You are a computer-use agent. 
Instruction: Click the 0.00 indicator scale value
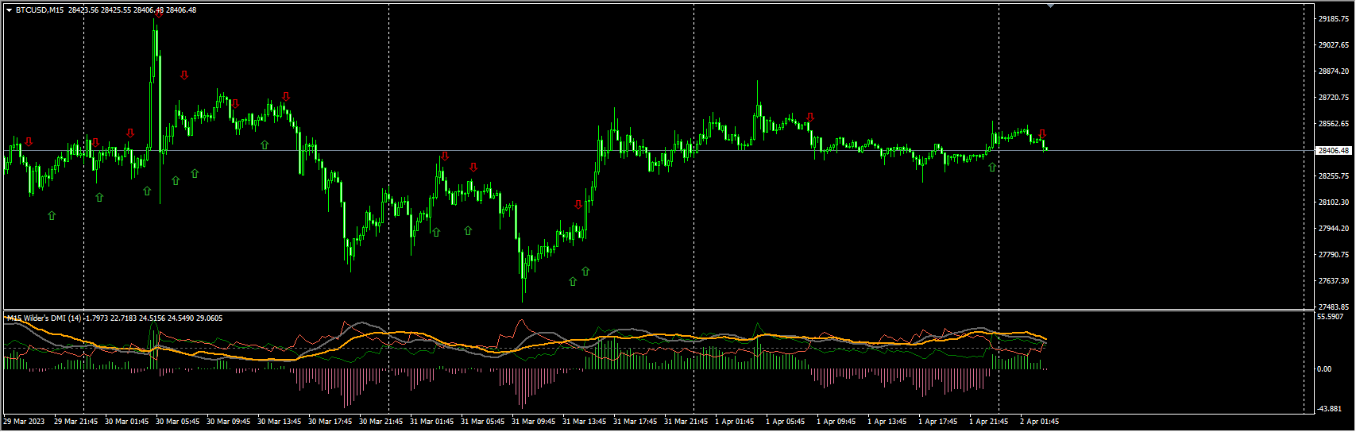(x=1324, y=369)
